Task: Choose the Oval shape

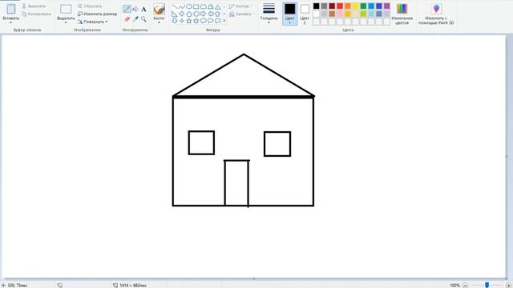Action: tap(189, 6)
